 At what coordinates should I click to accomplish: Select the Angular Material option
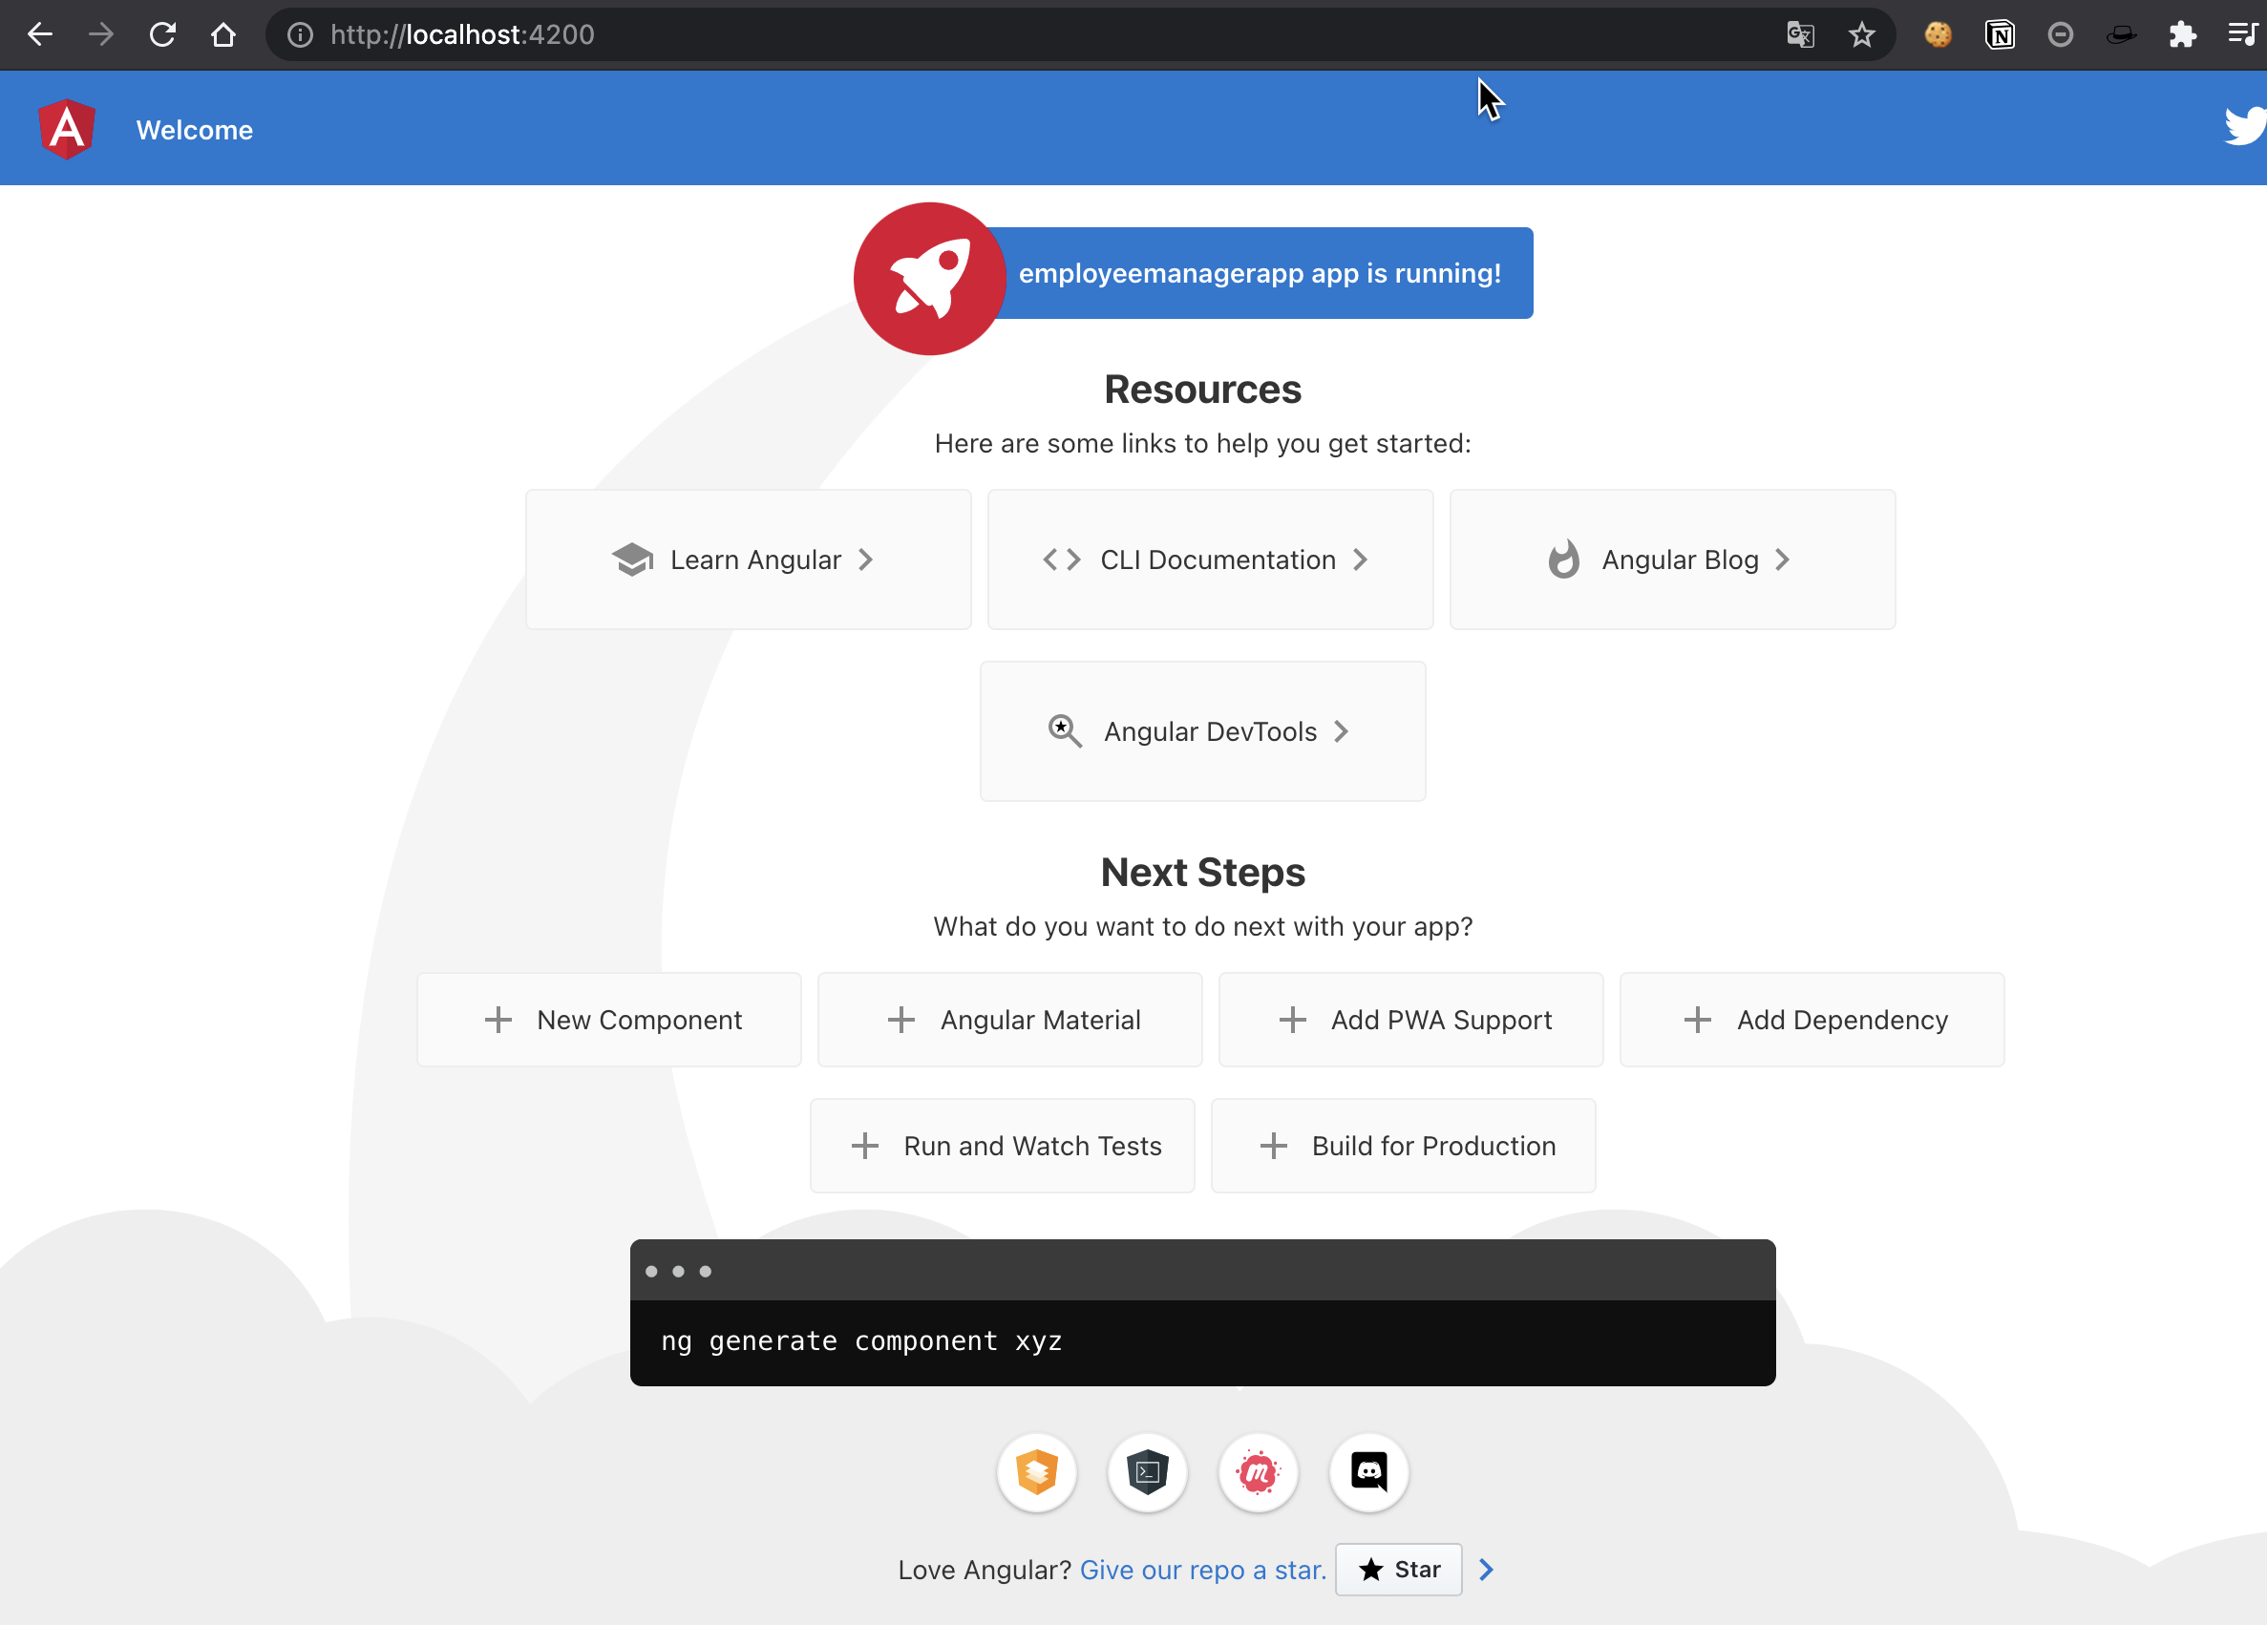click(x=1009, y=1020)
